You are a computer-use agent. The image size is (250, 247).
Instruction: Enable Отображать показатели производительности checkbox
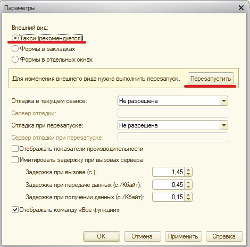(15, 149)
